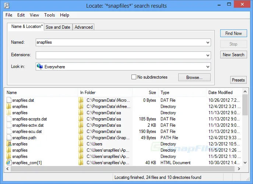This screenshot has height=184, width=253.
Task: Sort results by Date Modified column header
Action: pyautogui.click(x=224, y=93)
